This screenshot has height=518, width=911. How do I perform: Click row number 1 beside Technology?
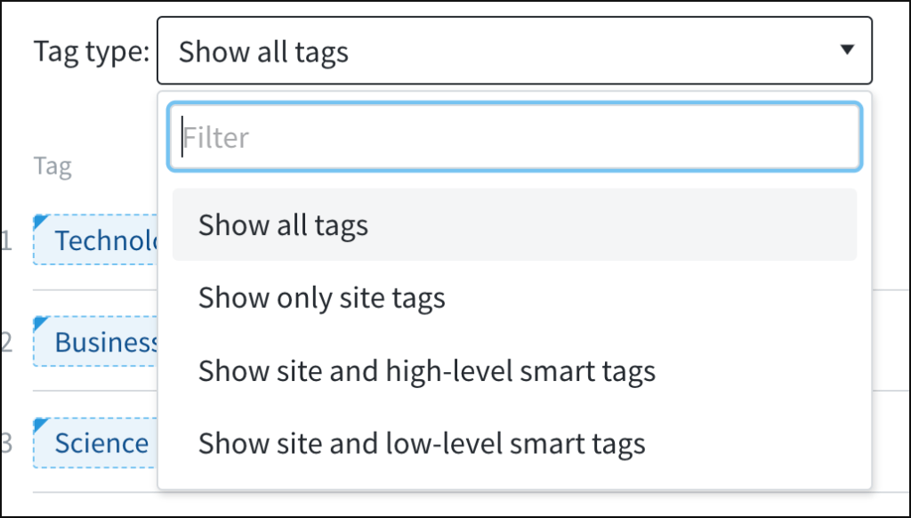(6, 240)
